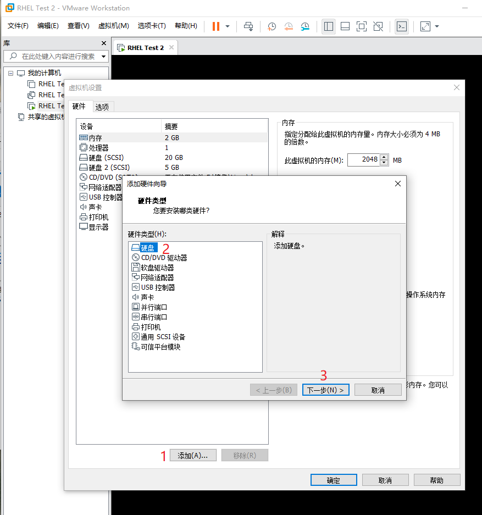Select 共享的虚拟机 in the library tree
This screenshot has height=515, width=482.
coord(46,117)
